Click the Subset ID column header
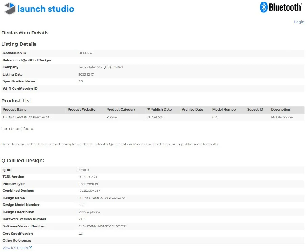307x252 pixels. 255,109
